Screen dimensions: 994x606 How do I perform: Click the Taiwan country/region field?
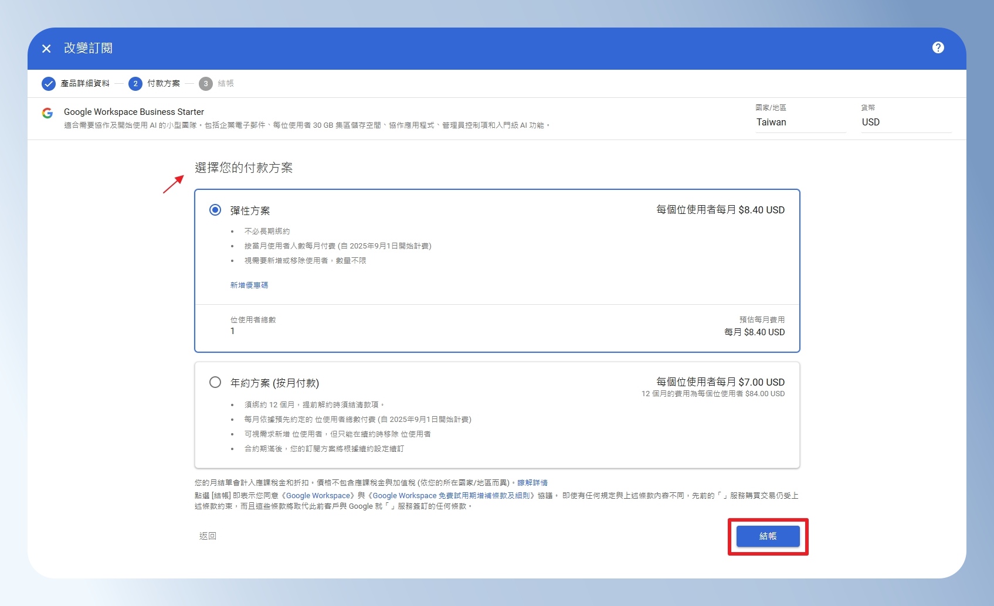point(800,122)
